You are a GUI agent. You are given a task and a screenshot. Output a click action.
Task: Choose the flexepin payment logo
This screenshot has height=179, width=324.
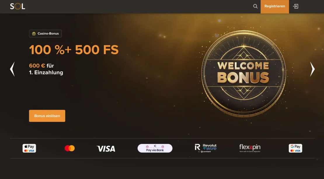pyautogui.click(x=250, y=148)
